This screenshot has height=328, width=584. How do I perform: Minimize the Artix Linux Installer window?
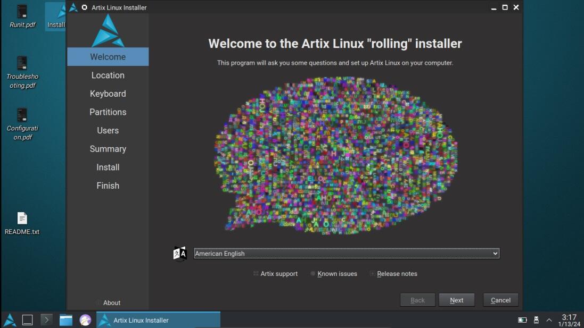point(494,7)
